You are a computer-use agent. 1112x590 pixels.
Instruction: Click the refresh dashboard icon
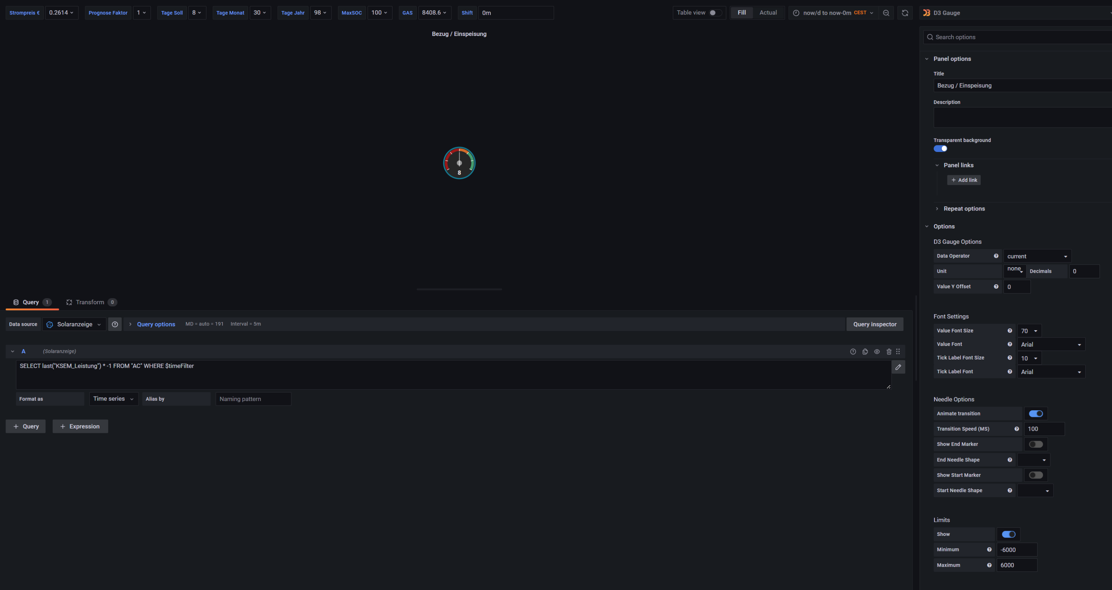click(905, 13)
